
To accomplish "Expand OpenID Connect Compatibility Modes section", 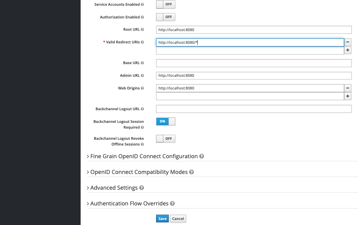I will click(138, 172).
